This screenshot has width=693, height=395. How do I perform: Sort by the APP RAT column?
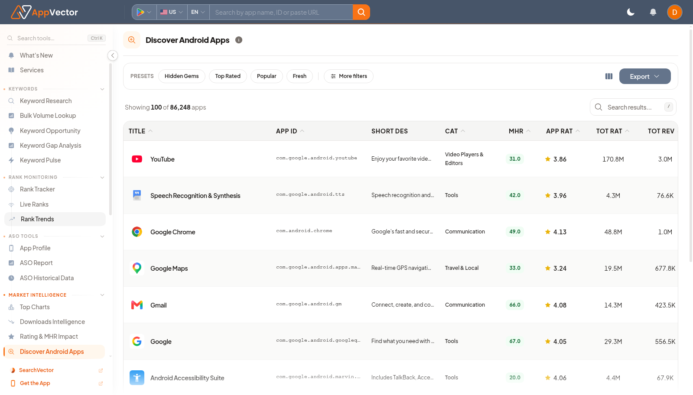[563, 131]
